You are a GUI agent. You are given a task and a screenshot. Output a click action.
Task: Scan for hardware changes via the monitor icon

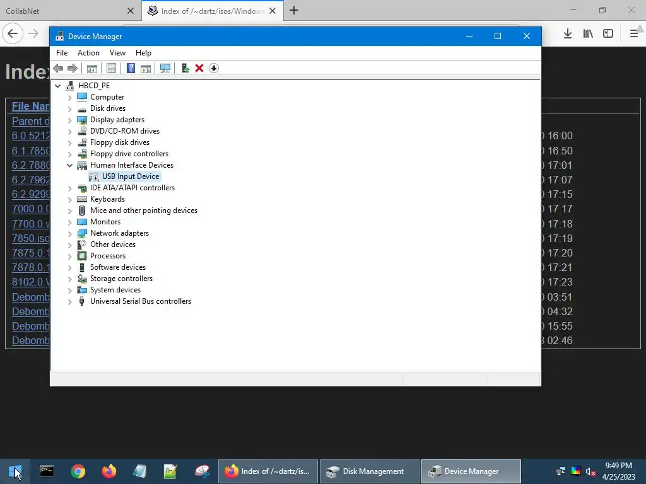point(165,68)
